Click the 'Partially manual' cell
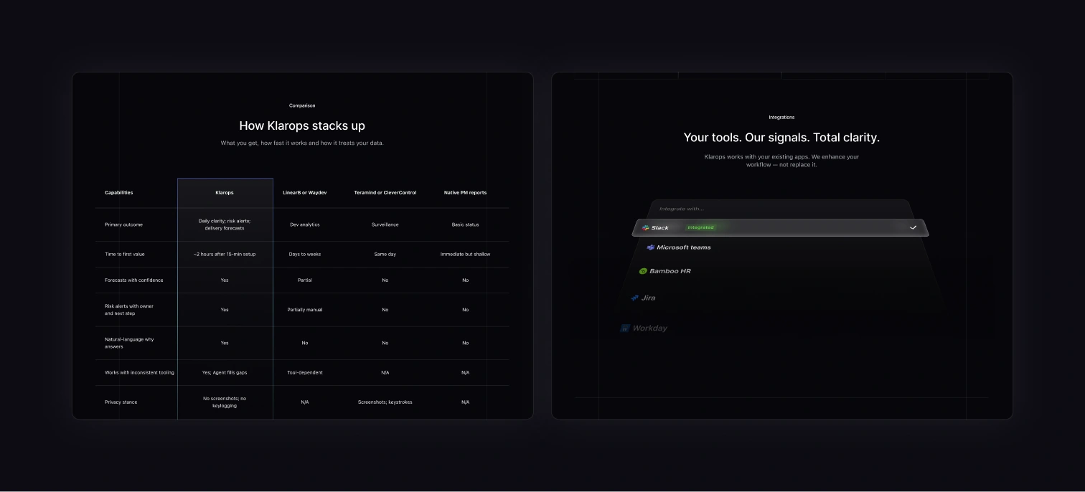The height and width of the screenshot is (492, 1085). [x=305, y=310]
